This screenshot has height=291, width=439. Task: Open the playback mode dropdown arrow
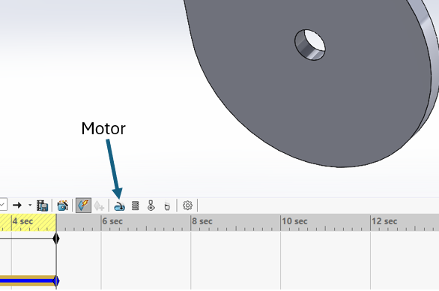click(x=30, y=205)
